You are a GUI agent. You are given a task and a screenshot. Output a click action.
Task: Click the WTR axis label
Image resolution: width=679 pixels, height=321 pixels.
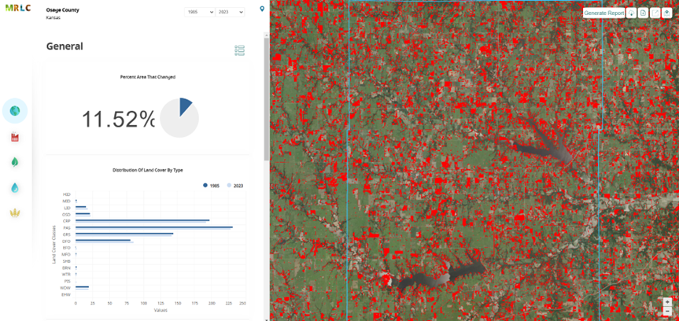pos(66,275)
